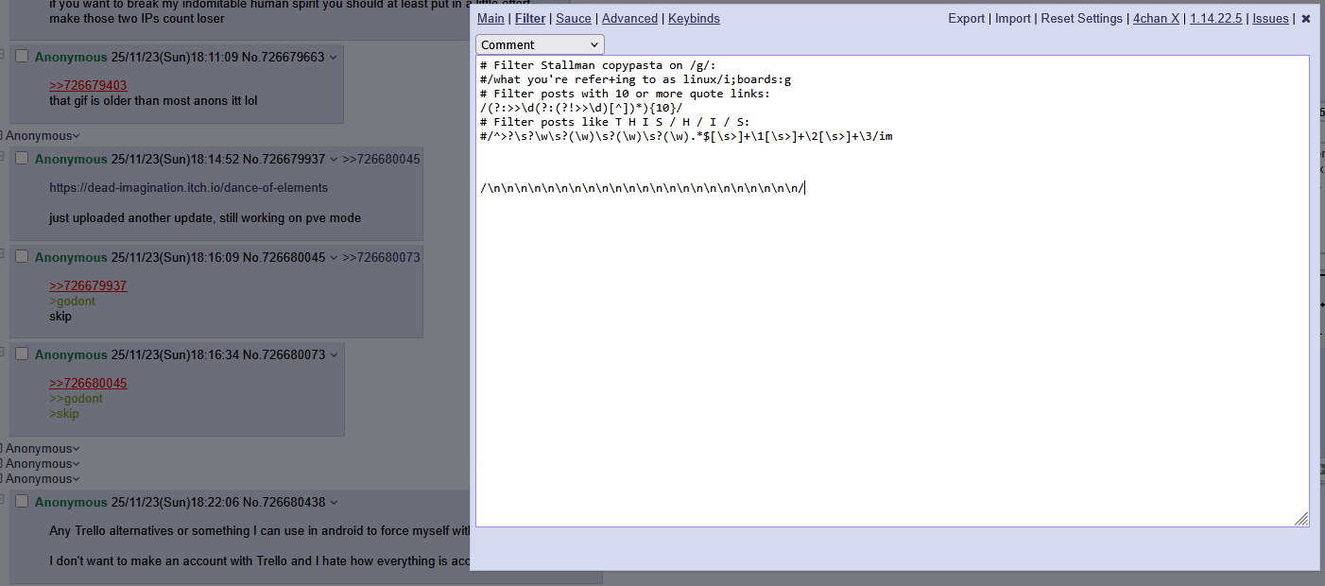Click inside the filter rules text area
The height and width of the screenshot is (586, 1325).
(x=892, y=291)
